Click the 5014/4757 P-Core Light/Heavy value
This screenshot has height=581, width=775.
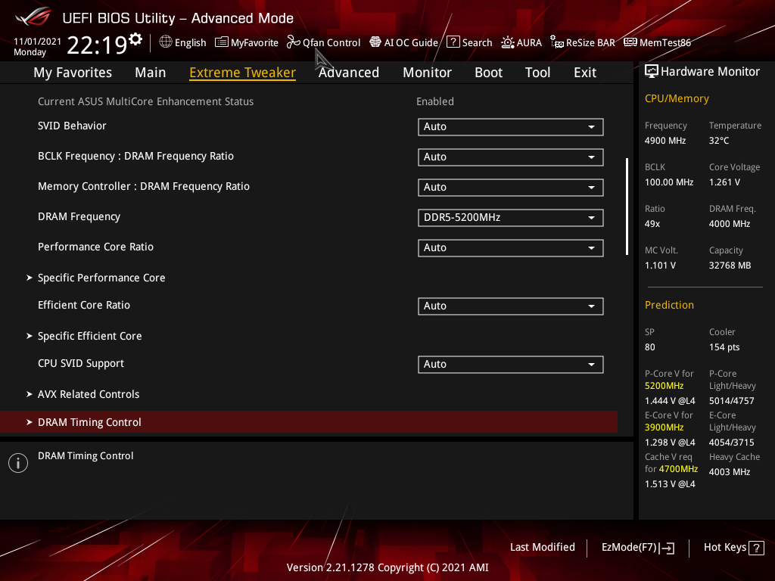732,401
